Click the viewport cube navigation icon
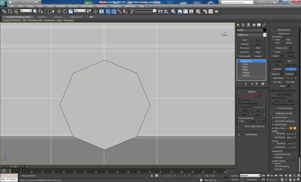 [x=225, y=32]
